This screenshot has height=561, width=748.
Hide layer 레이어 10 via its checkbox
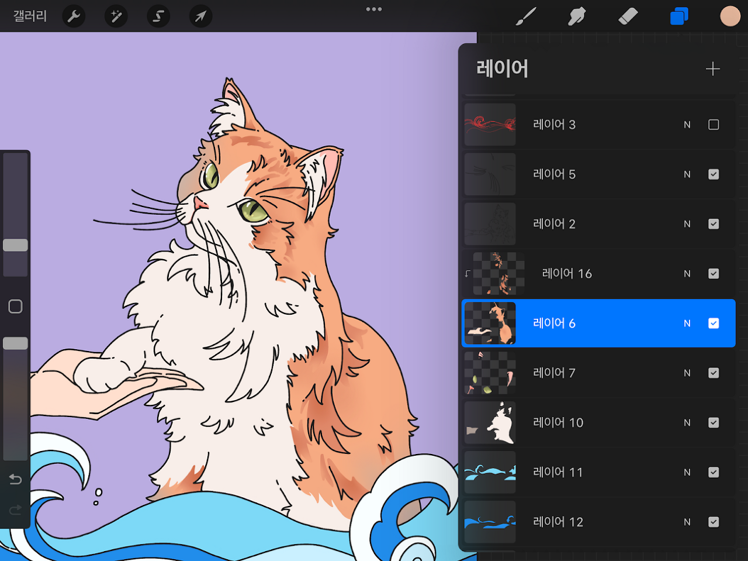[x=714, y=423]
